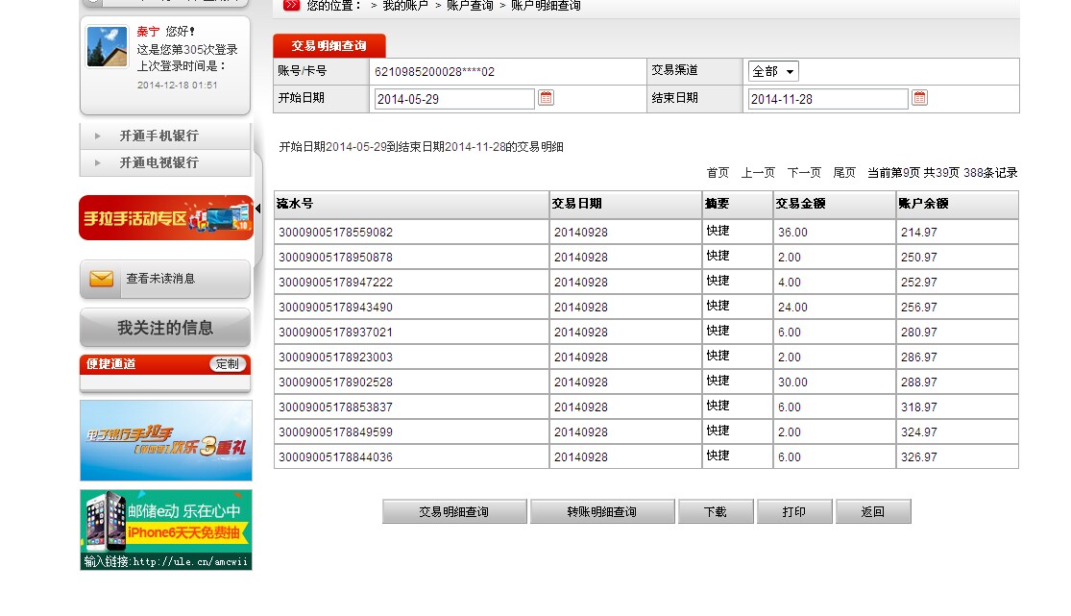Jump to 尾页 of transaction list
The width and height of the screenshot is (1071, 616).
coord(844,173)
